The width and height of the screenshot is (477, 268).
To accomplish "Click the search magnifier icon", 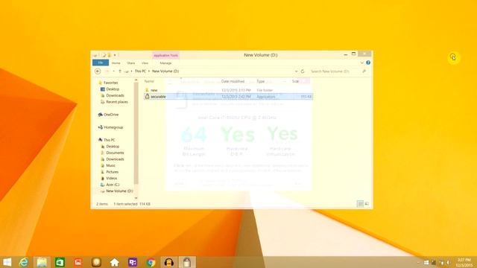I will pyautogui.click(x=364, y=71).
